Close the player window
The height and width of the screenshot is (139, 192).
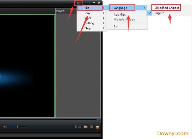99,3
